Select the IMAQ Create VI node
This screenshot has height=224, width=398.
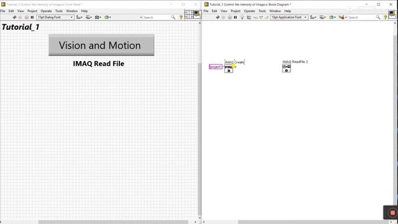(229, 68)
